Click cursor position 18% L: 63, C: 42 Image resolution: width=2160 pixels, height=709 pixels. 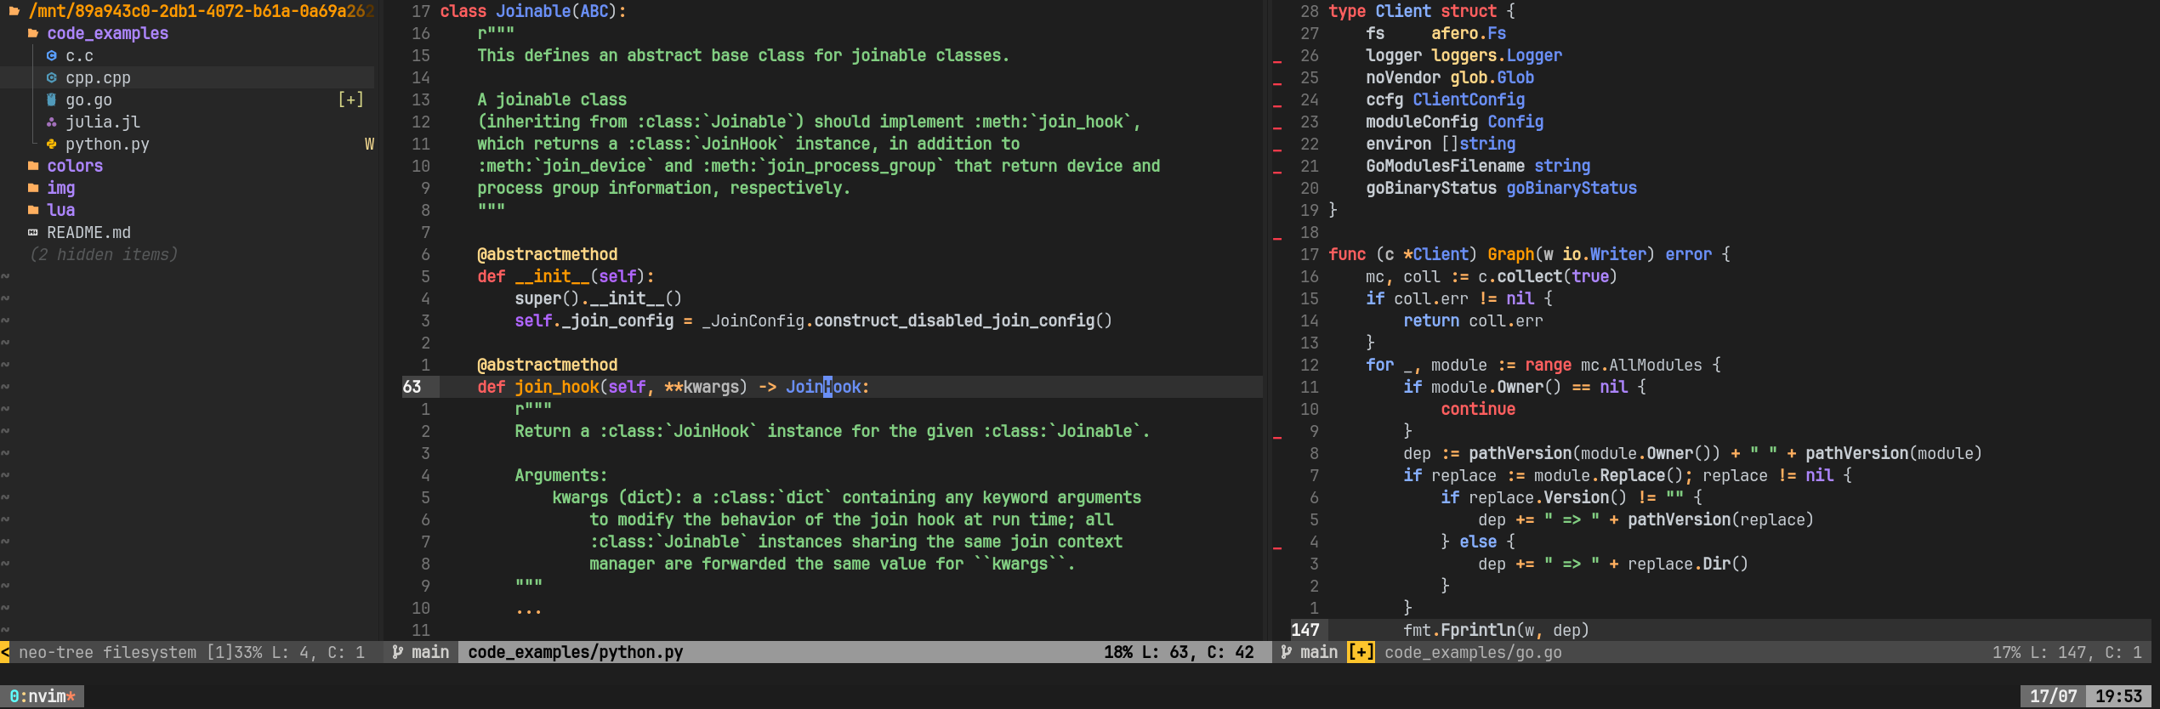pos(1179,652)
